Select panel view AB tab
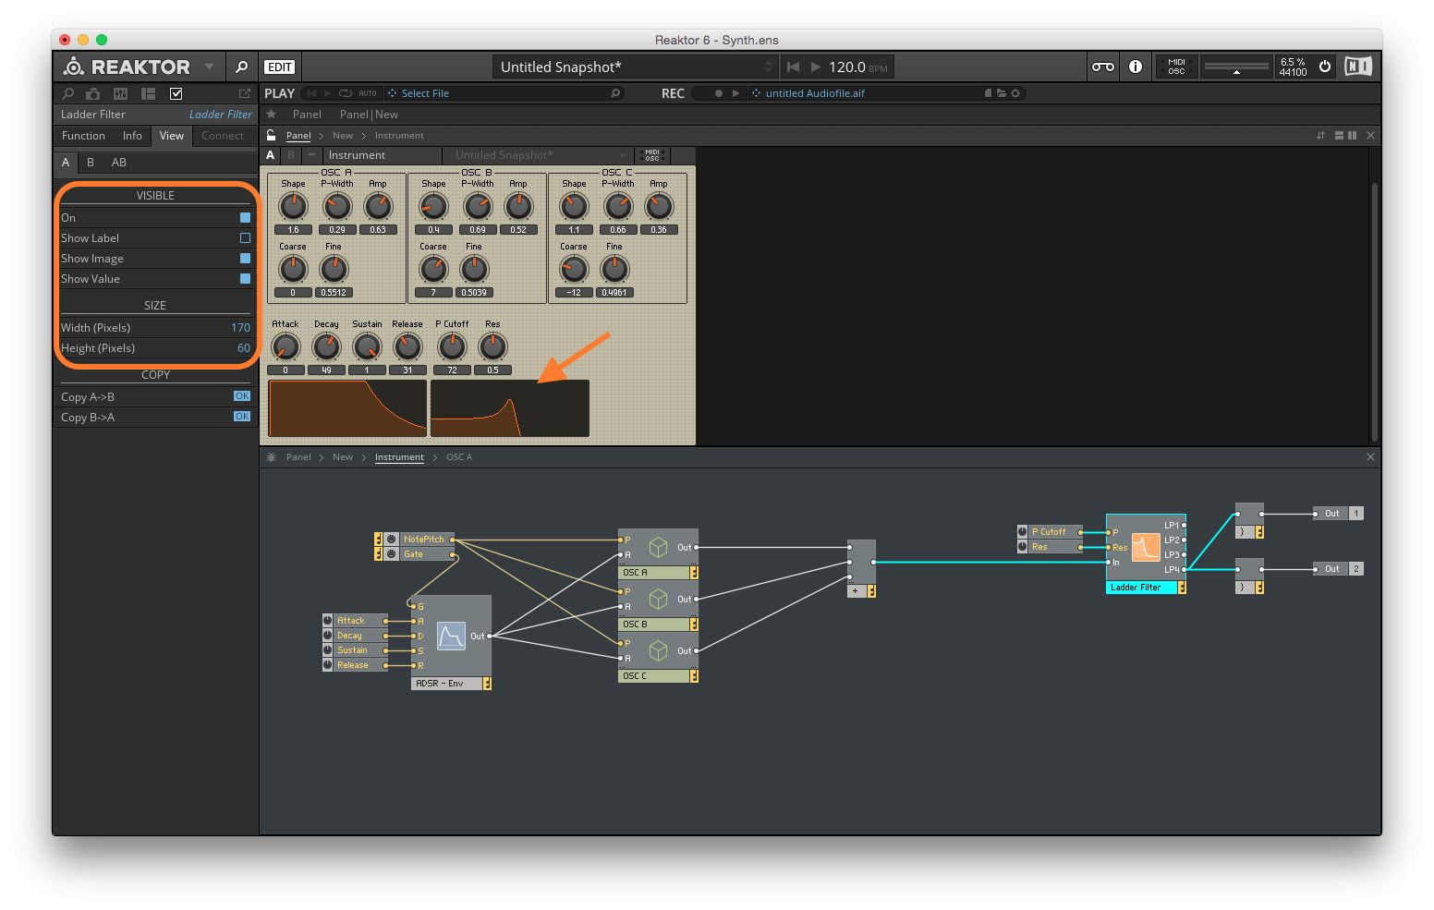 pyautogui.click(x=119, y=163)
